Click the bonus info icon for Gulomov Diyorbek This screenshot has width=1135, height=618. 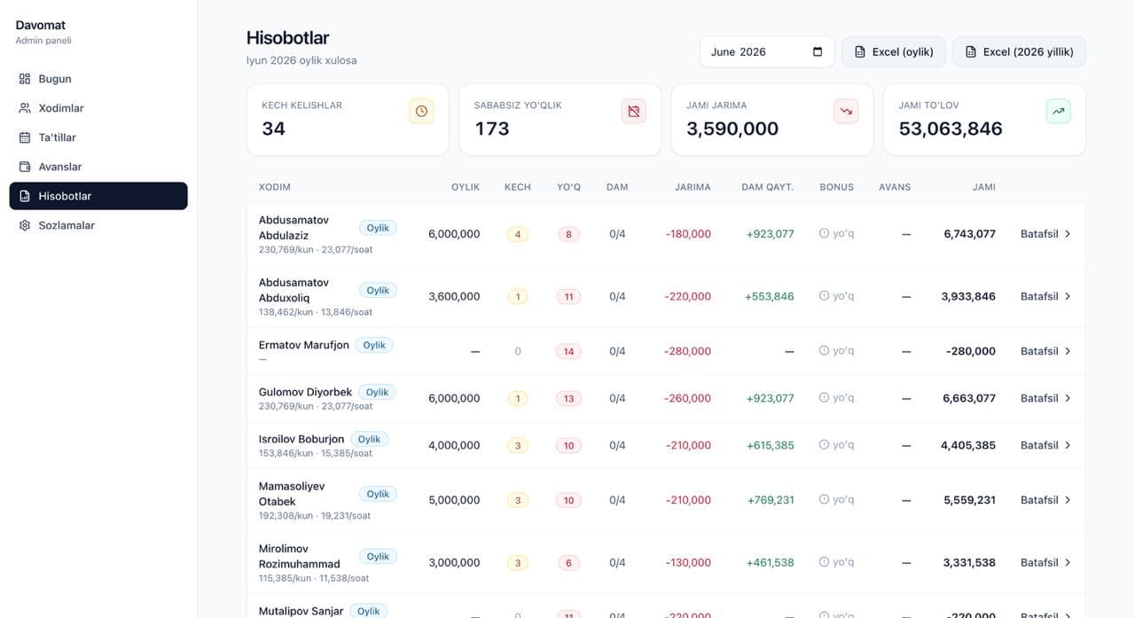[x=824, y=398]
